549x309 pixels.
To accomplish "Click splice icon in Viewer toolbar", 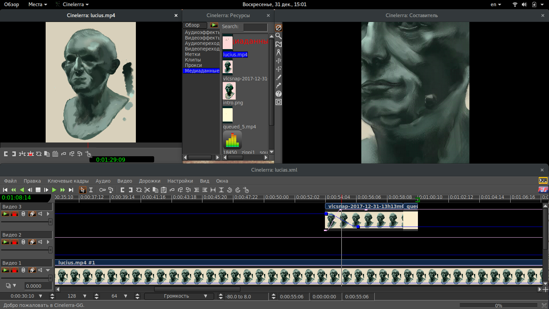I will click(22, 154).
